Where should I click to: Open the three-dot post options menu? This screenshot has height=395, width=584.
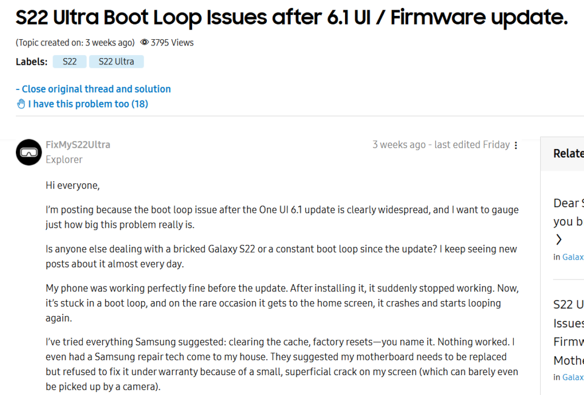(516, 145)
